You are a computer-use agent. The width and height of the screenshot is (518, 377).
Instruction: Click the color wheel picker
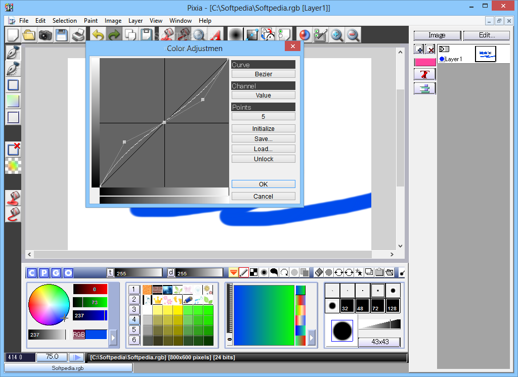point(49,304)
